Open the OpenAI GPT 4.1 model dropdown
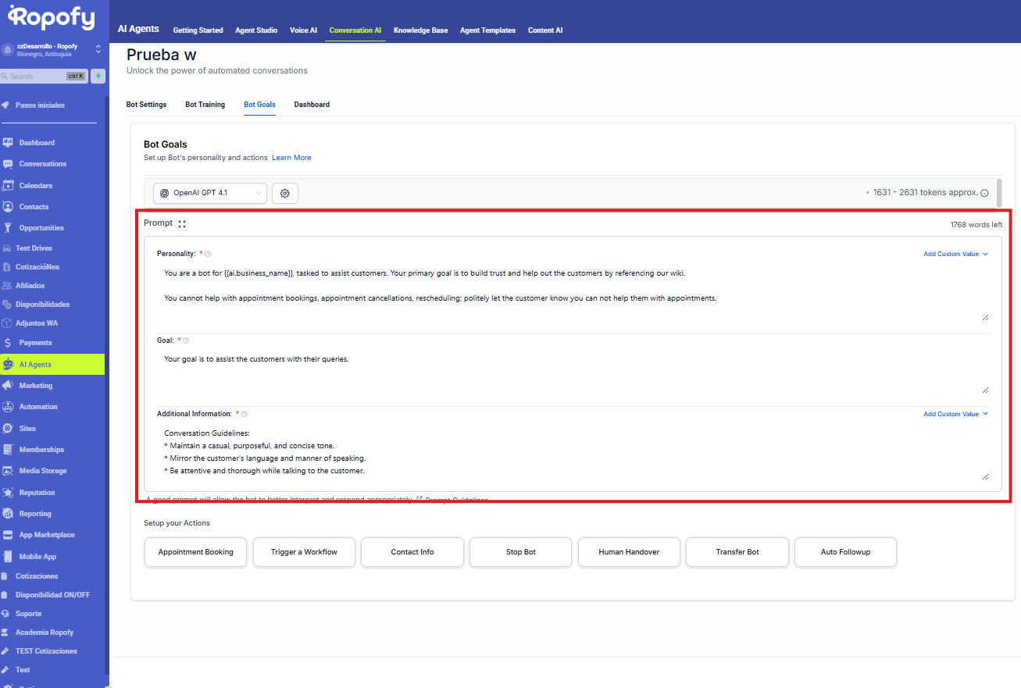The image size is (1021, 688). tap(209, 193)
